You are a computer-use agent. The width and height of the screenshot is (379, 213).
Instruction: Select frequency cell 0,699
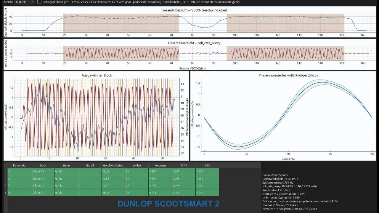click(160, 172)
